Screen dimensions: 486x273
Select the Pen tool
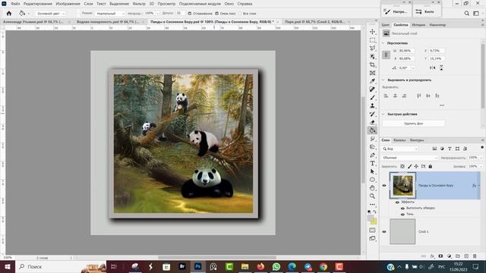[372, 155]
